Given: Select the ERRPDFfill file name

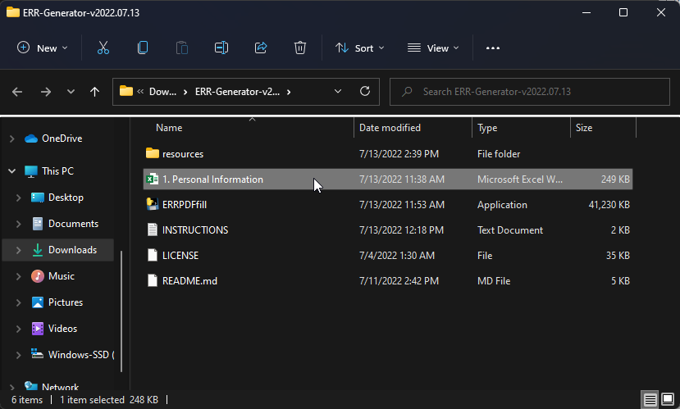Looking at the screenshot, I should (185, 205).
